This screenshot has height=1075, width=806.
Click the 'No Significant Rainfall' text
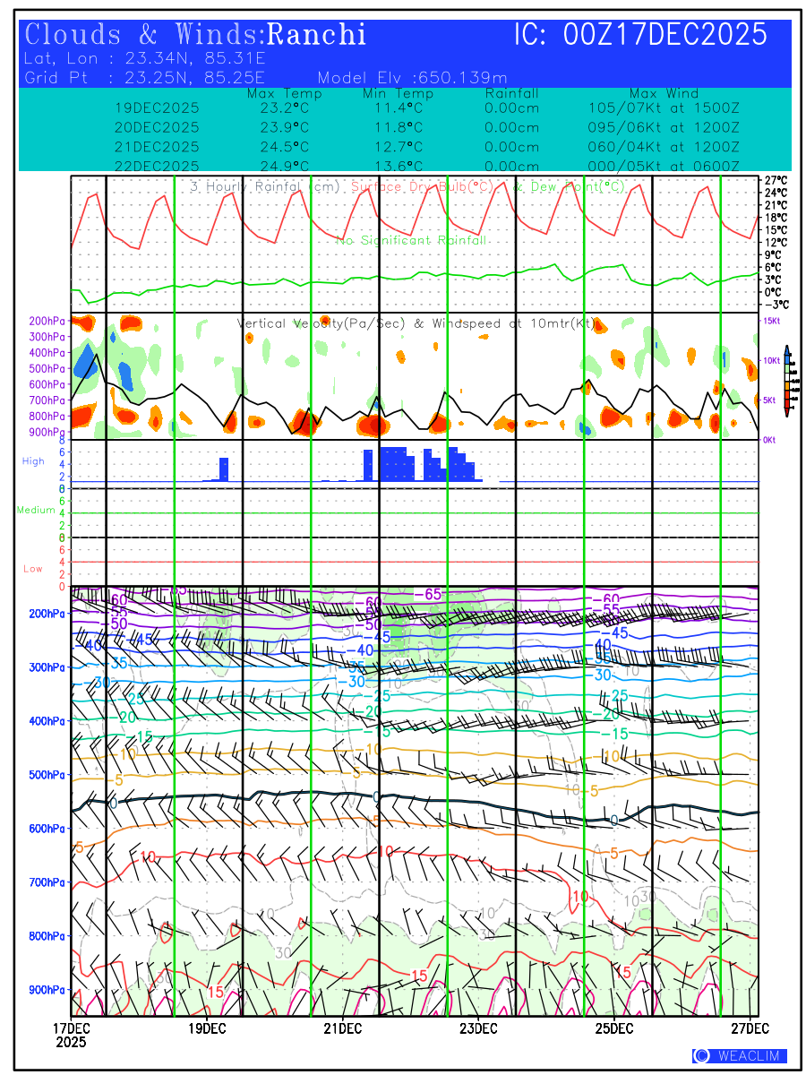pyautogui.click(x=411, y=240)
